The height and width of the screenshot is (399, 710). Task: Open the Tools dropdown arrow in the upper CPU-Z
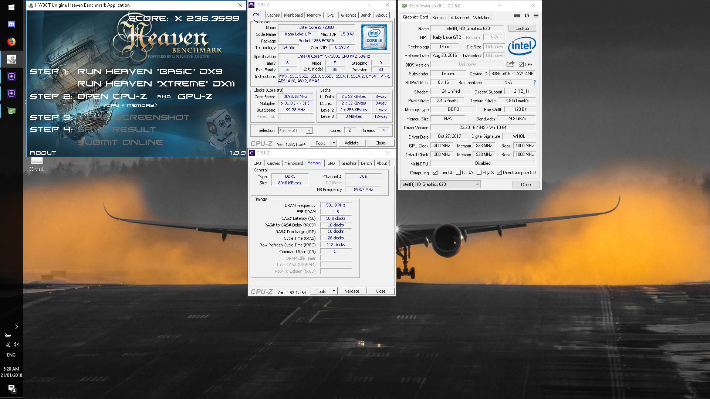(x=334, y=143)
